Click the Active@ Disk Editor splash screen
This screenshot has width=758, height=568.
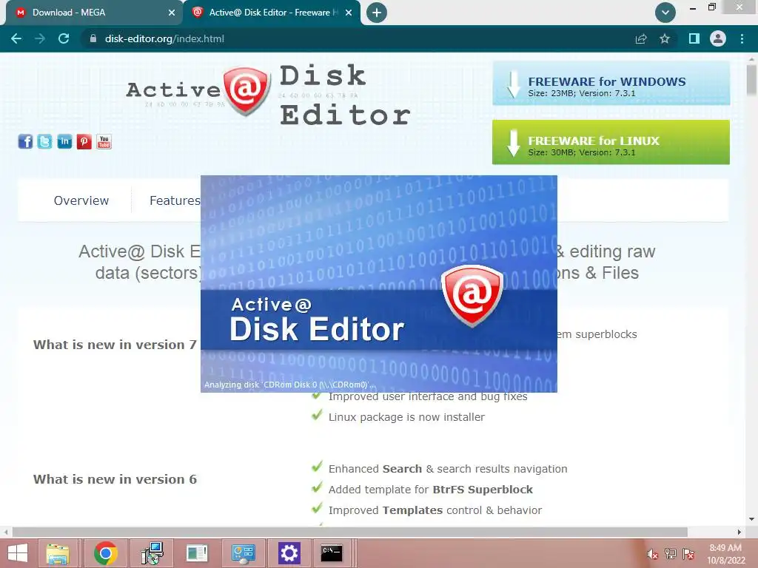click(379, 284)
